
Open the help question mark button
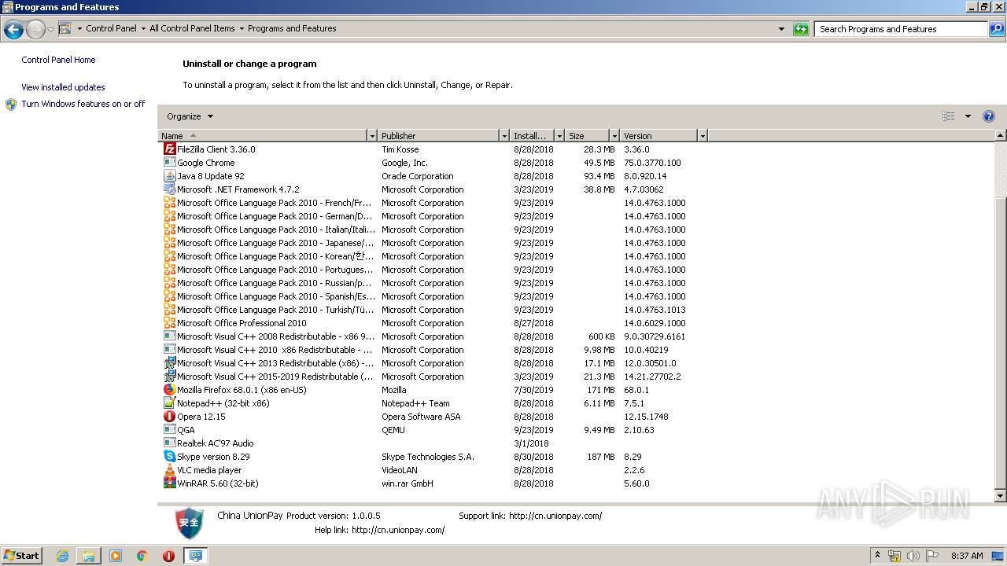click(989, 116)
